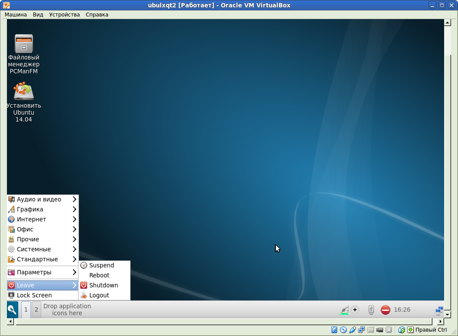Click the two-monitors icon beside the clock
458x336 pixels.
coord(439,310)
